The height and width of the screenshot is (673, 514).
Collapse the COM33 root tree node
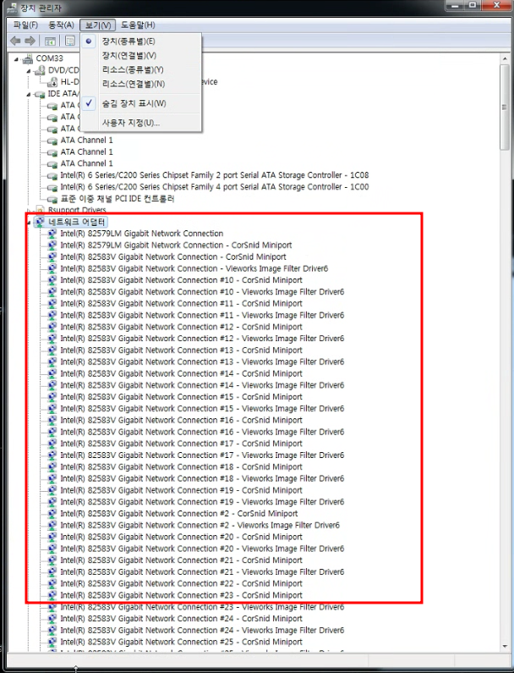[x=16, y=58]
